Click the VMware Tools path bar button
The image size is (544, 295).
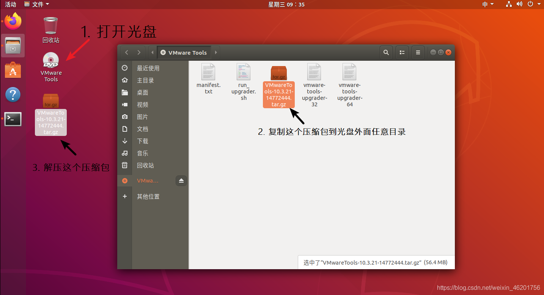tap(184, 52)
